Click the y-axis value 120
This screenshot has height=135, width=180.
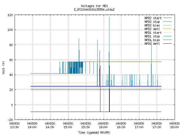coord(10,15)
